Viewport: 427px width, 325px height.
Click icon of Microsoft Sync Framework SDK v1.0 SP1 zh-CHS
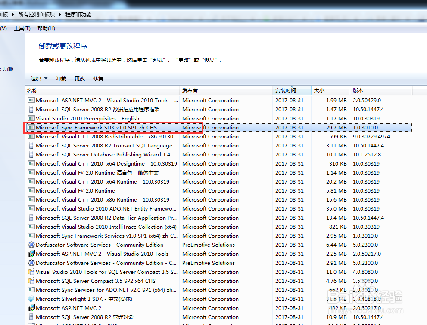click(31, 127)
